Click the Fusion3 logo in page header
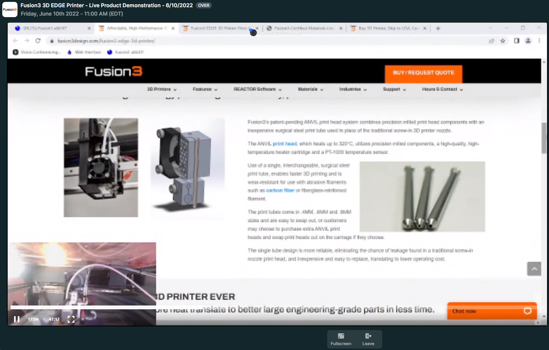 (x=113, y=71)
